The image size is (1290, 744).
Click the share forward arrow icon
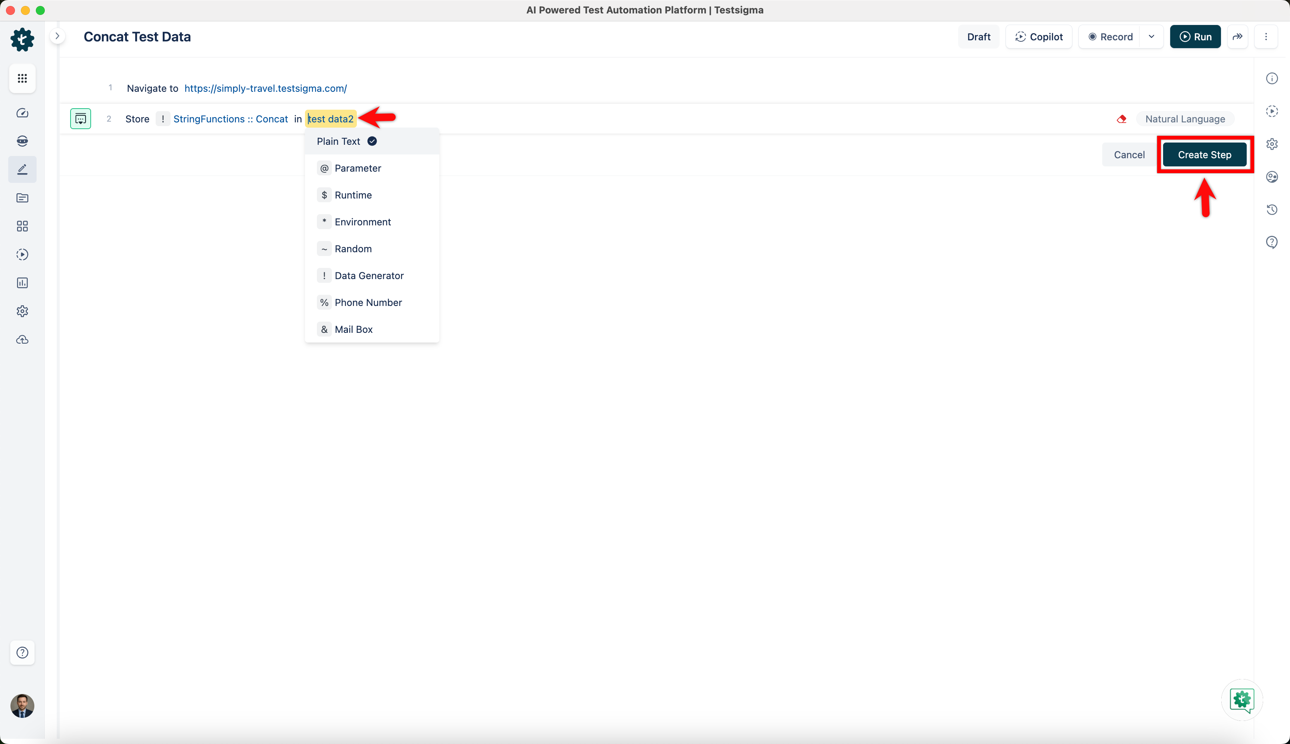click(1237, 37)
